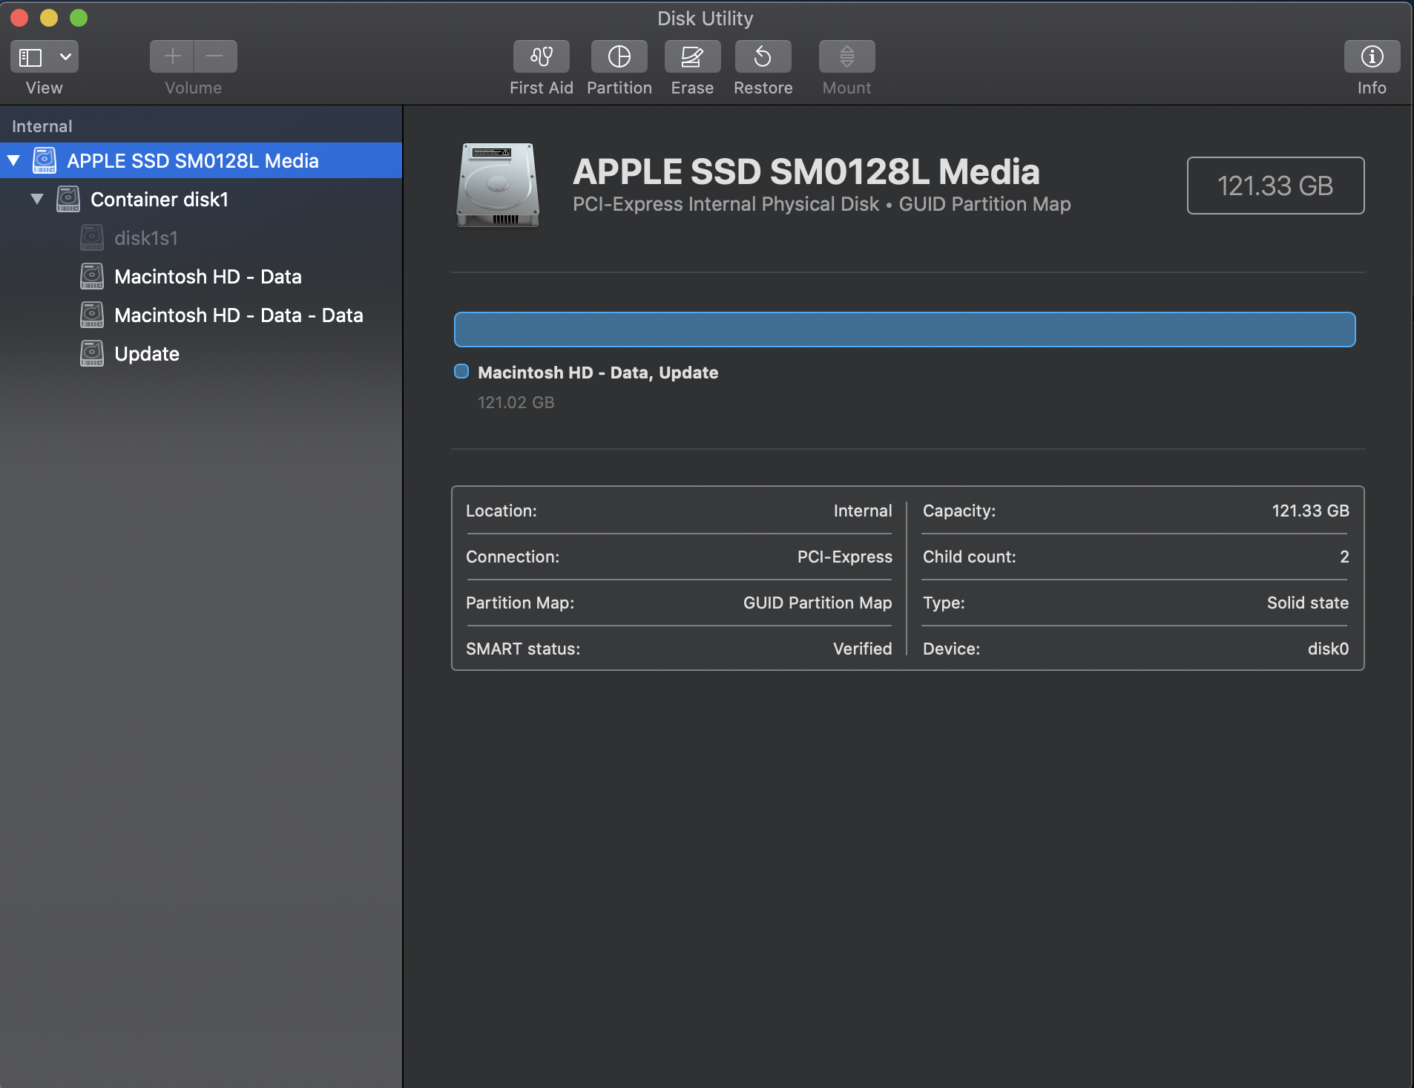The width and height of the screenshot is (1414, 1088).
Task: Select Macintosh HD - Data - Data volume
Action: point(237,315)
